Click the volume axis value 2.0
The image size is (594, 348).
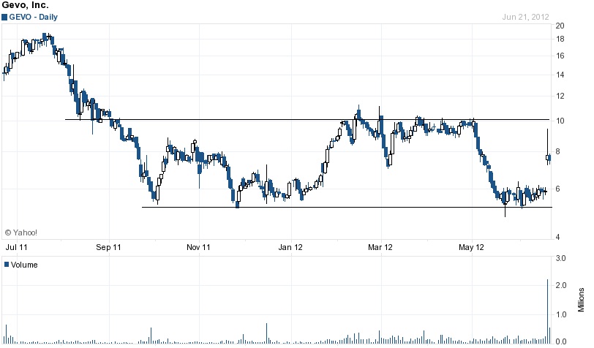[x=560, y=285]
